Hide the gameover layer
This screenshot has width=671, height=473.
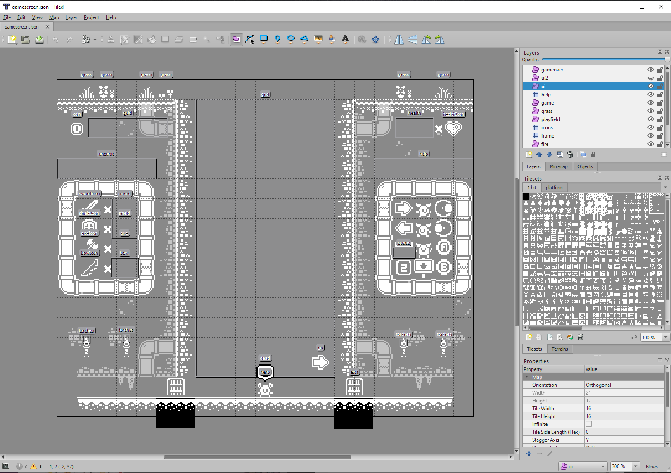click(x=651, y=69)
